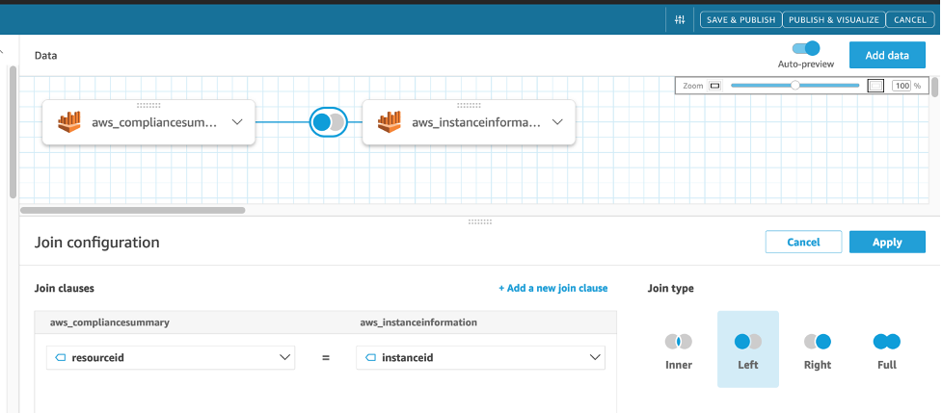Screen dimensions: 942x413
Task: Select the Left join type
Action: 748,348
